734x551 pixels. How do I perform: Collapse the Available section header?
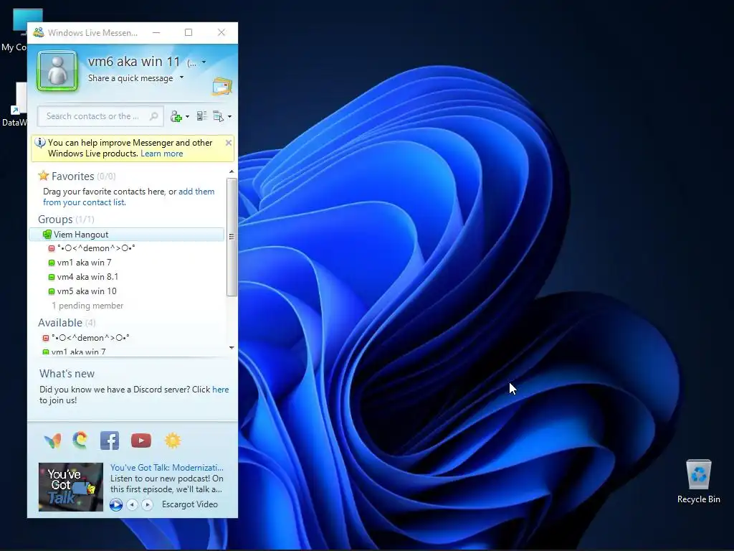tap(60, 323)
